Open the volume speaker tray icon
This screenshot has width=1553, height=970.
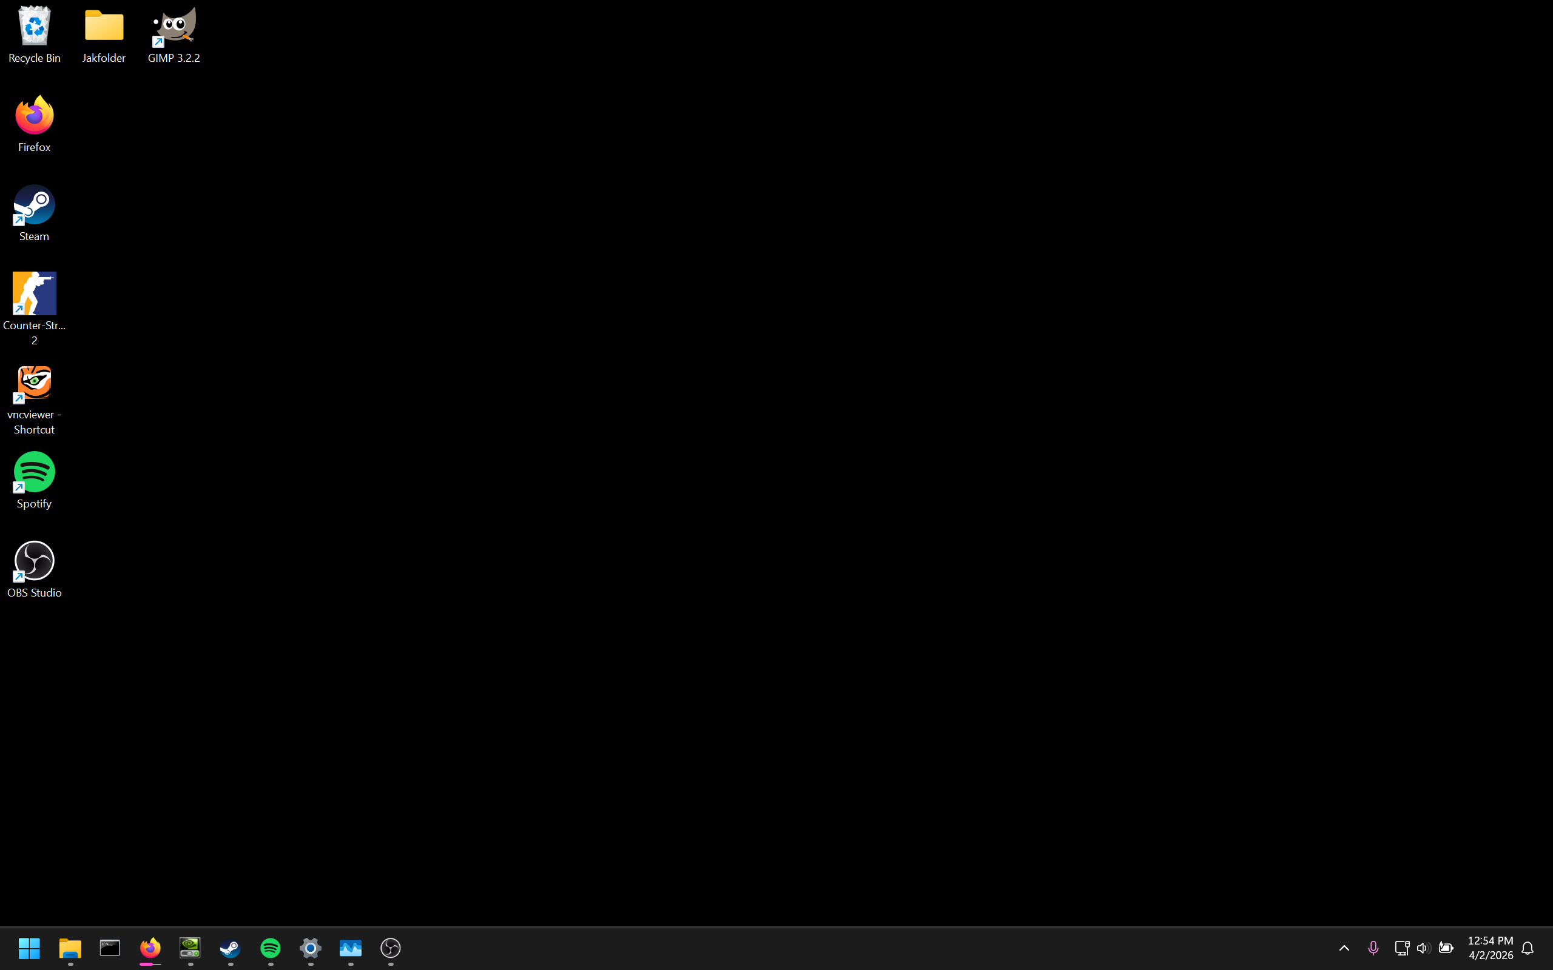1423,948
